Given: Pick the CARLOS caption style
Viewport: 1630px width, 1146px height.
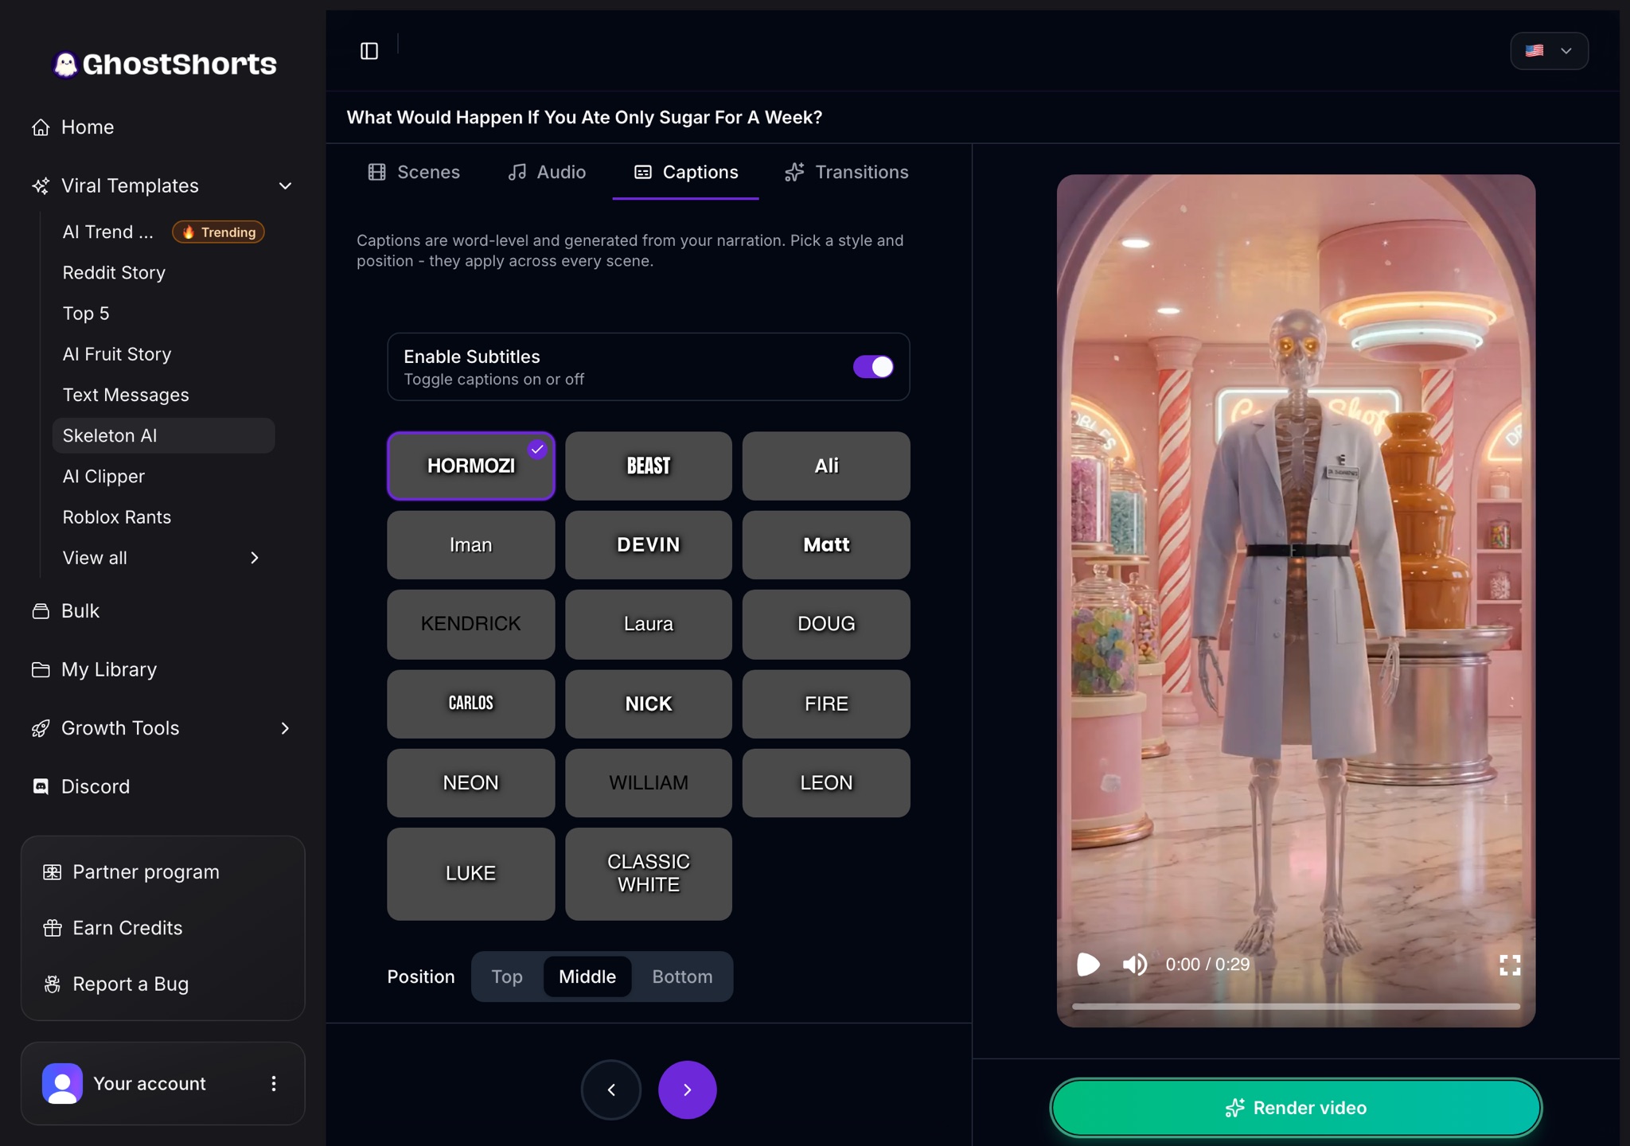Looking at the screenshot, I should (470, 704).
